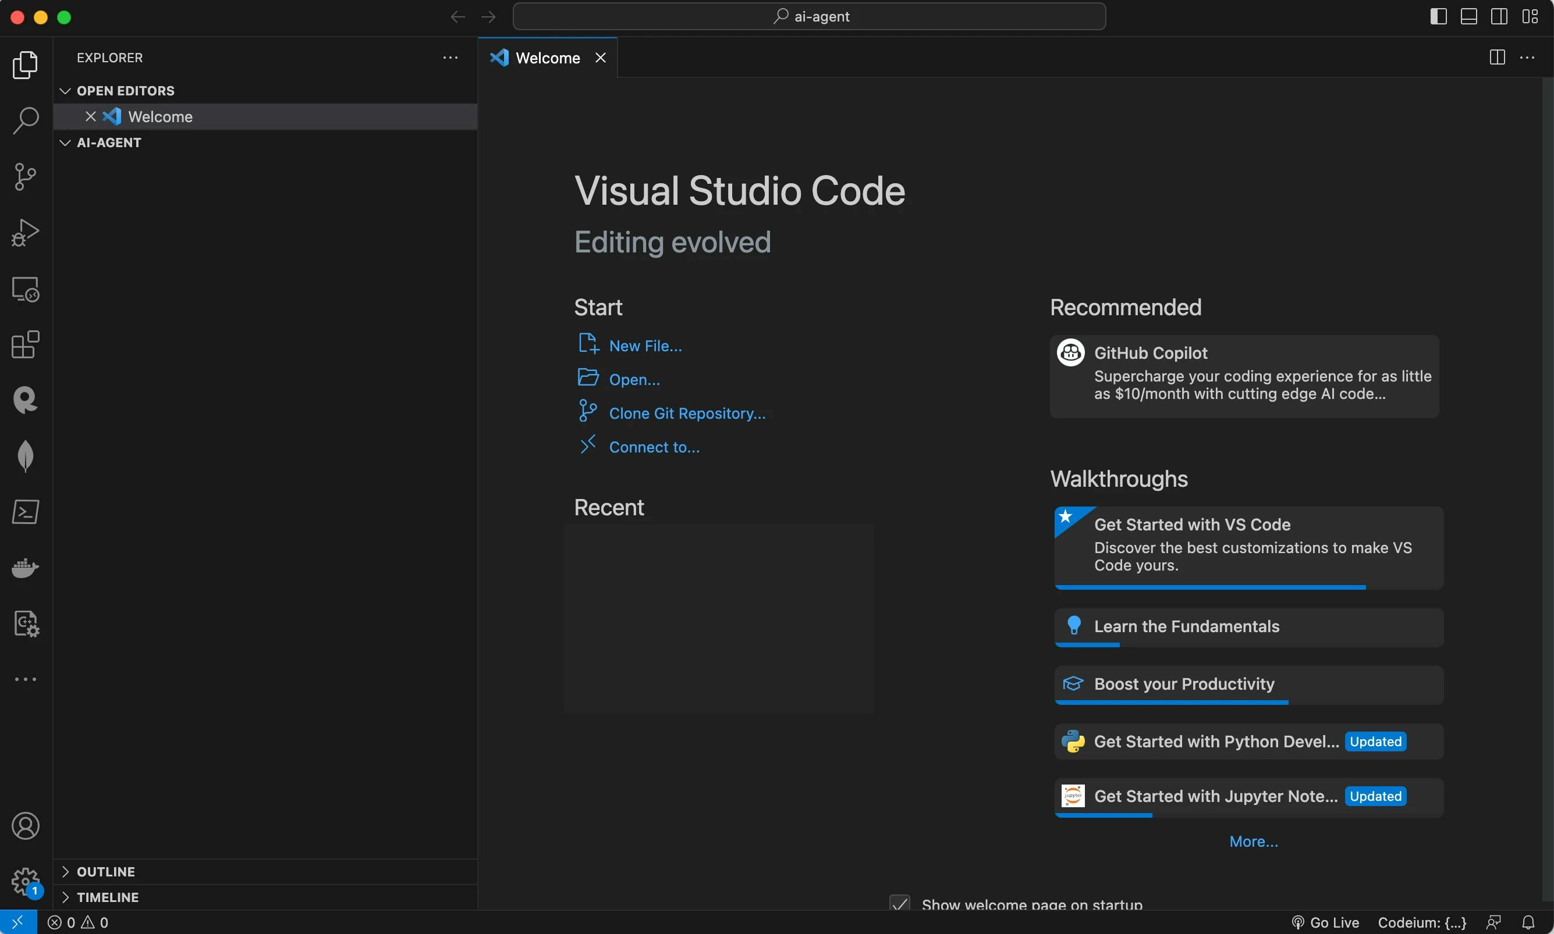Open the MongoDB leaf sidebar icon
The image size is (1554, 934).
click(25, 456)
